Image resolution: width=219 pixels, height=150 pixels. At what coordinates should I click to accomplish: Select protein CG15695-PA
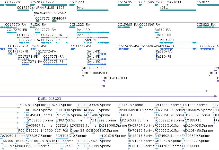129,46
